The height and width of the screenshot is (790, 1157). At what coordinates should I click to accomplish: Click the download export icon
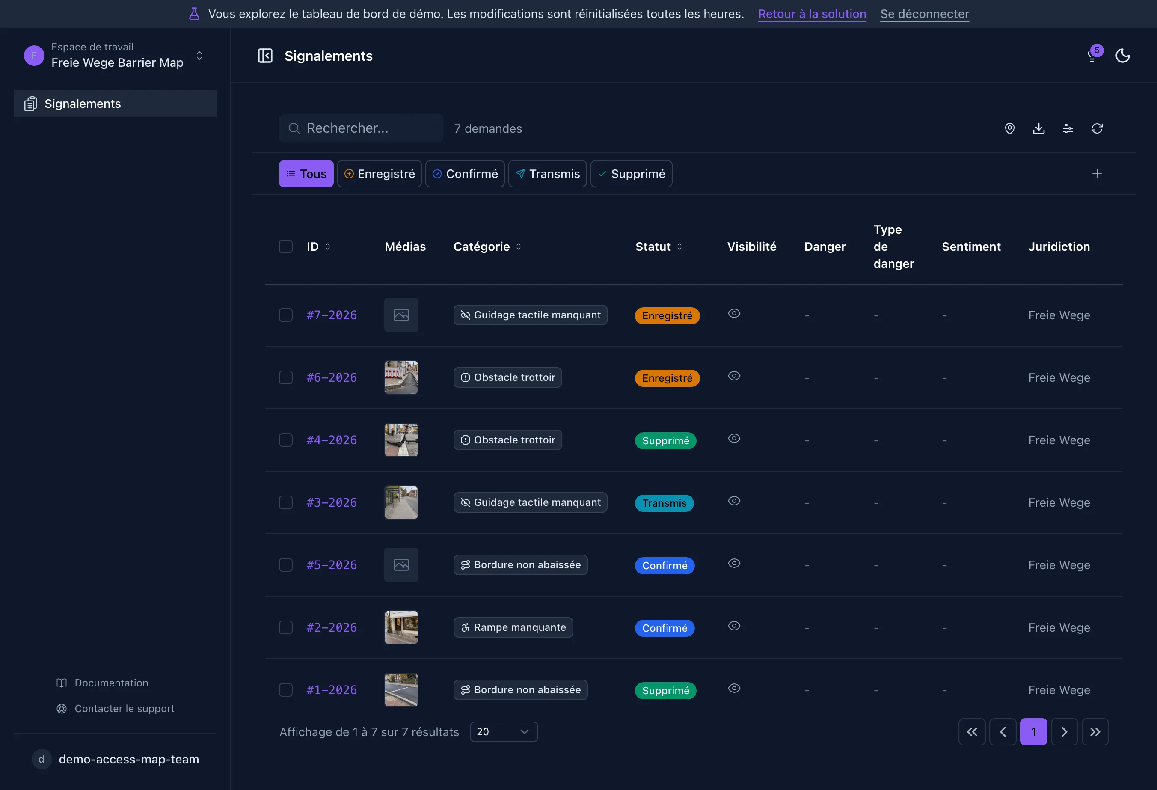coord(1038,128)
